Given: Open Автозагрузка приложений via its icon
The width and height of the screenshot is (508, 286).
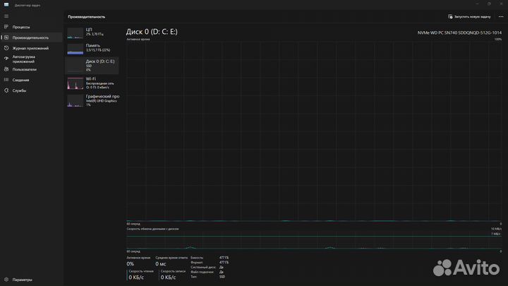Looking at the screenshot, I should click(x=6, y=59).
